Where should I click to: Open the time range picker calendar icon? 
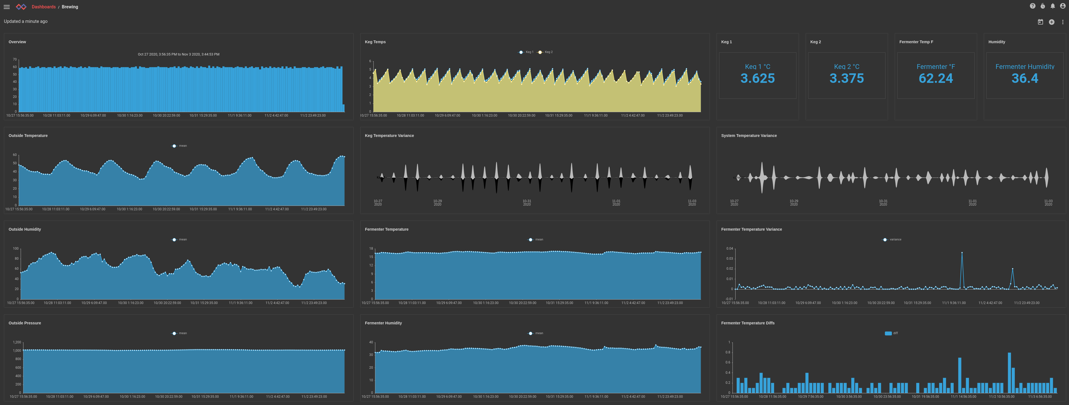[1040, 21]
